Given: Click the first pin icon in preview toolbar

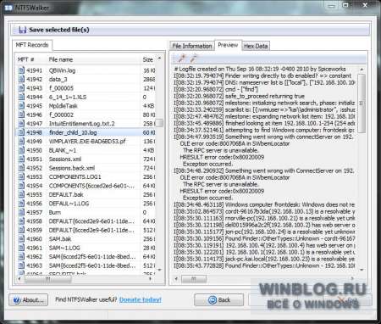Looking at the screenshot, I should 182,59.
